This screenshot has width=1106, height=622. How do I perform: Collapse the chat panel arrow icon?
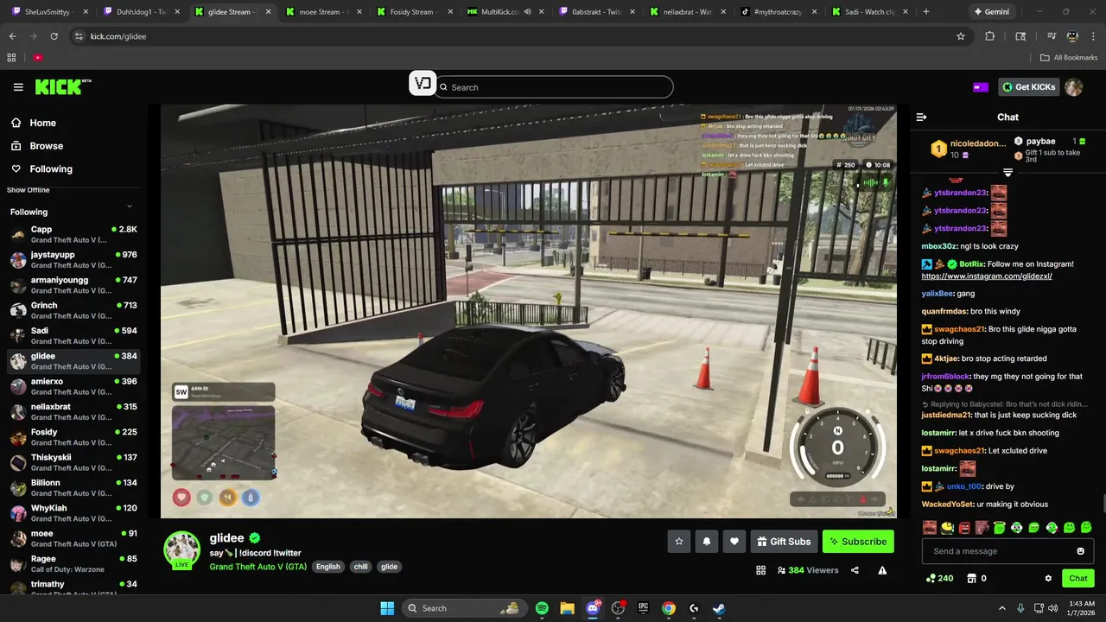[x=921, y=117]
